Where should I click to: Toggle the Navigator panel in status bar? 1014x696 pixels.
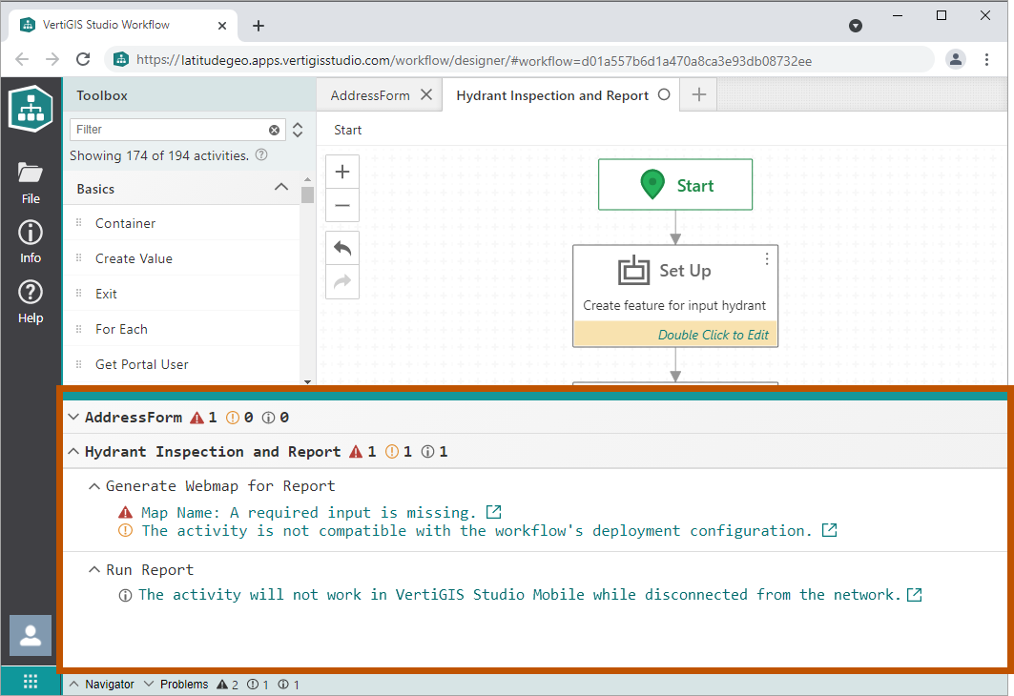click(101, 685)
